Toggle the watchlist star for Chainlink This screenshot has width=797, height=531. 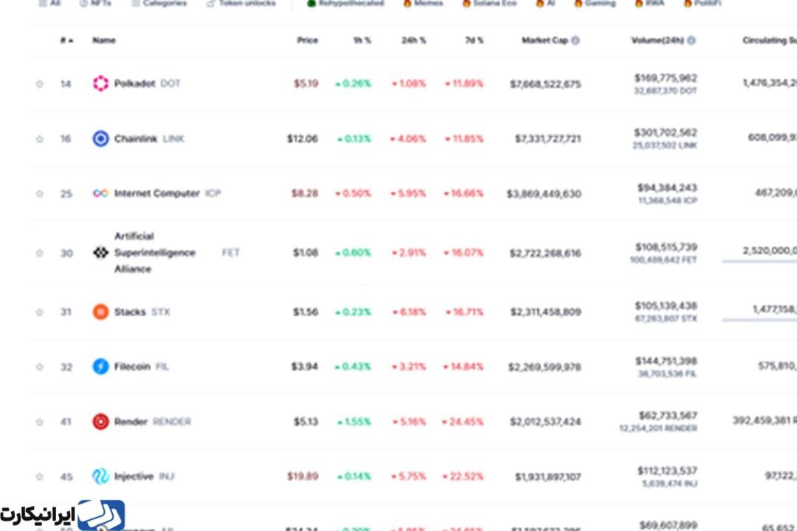40,139
